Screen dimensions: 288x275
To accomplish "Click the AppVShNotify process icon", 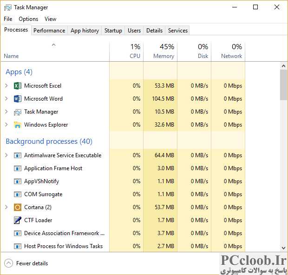I will click(18, 181).
